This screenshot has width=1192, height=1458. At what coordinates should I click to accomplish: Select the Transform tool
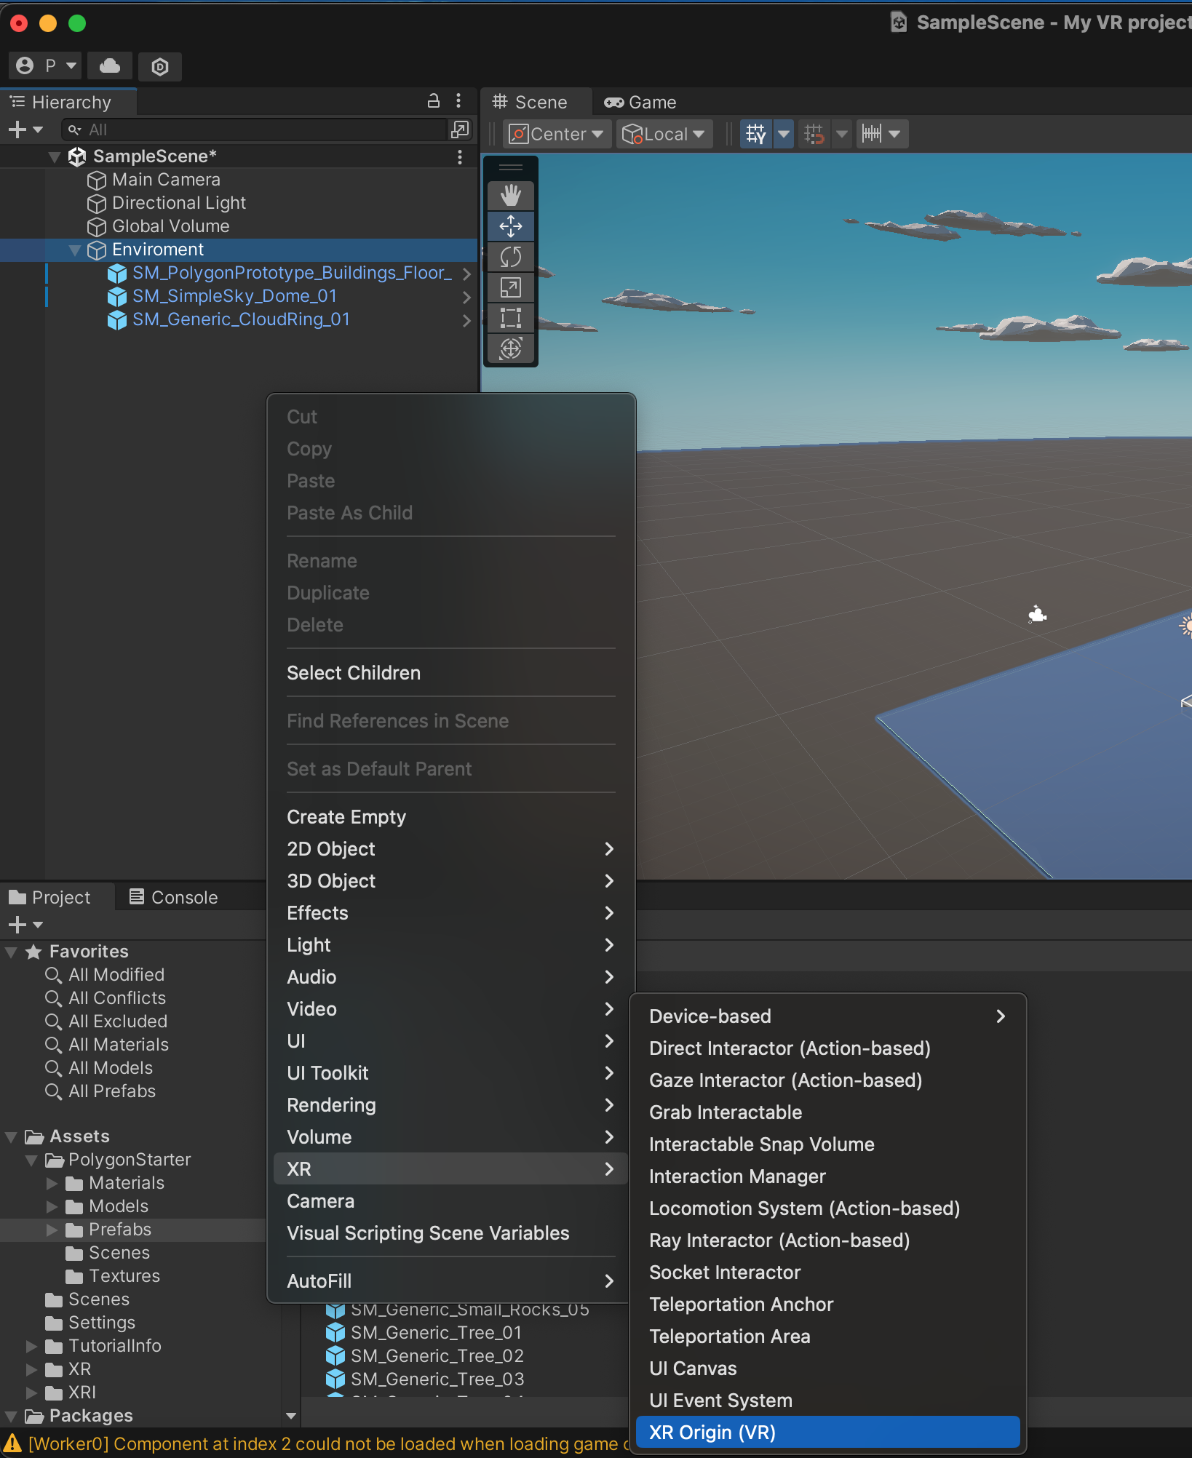pos(511,348)
